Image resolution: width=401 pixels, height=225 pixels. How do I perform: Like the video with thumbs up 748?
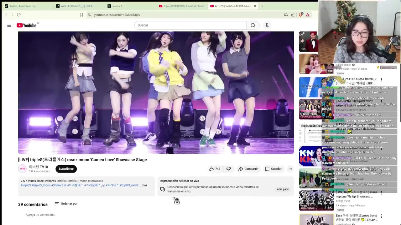(215, 169)
